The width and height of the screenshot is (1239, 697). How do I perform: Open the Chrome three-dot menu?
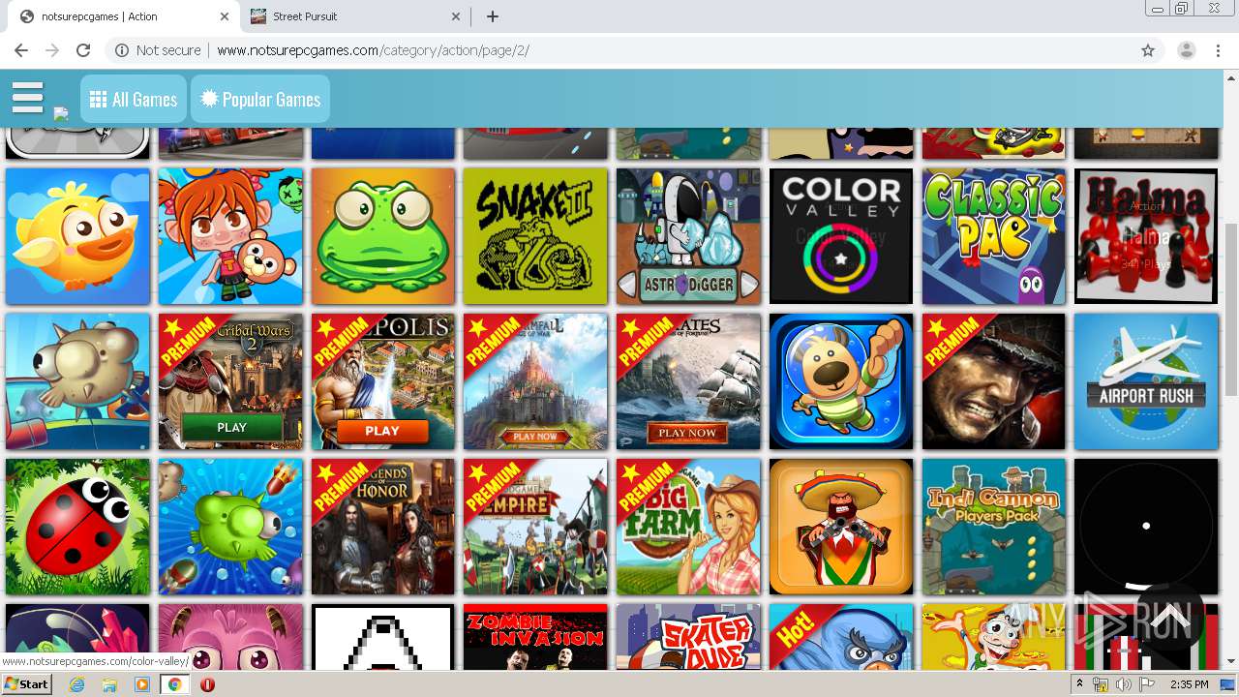click(x=1218, y=50)
